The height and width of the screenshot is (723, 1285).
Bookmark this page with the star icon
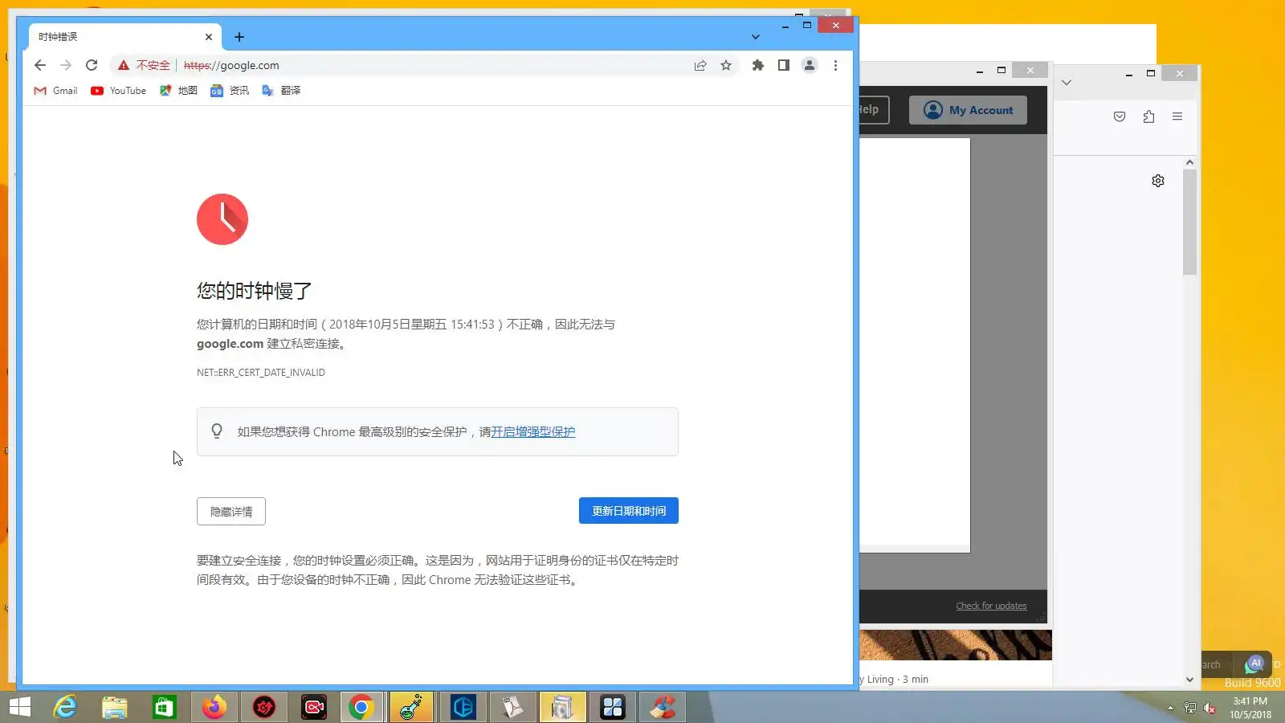click(726, 65)
